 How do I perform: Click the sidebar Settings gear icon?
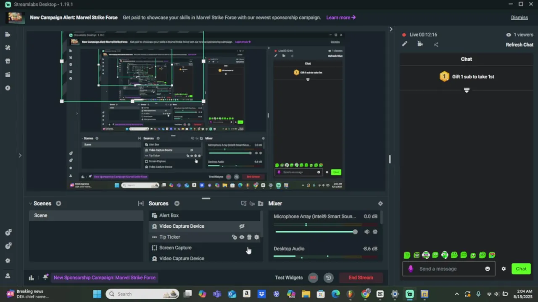pos(8,260)
